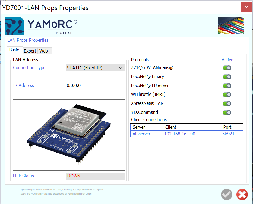The image size is (253, 204).
Task: Click the Port column header
Action: click(232, 127)
